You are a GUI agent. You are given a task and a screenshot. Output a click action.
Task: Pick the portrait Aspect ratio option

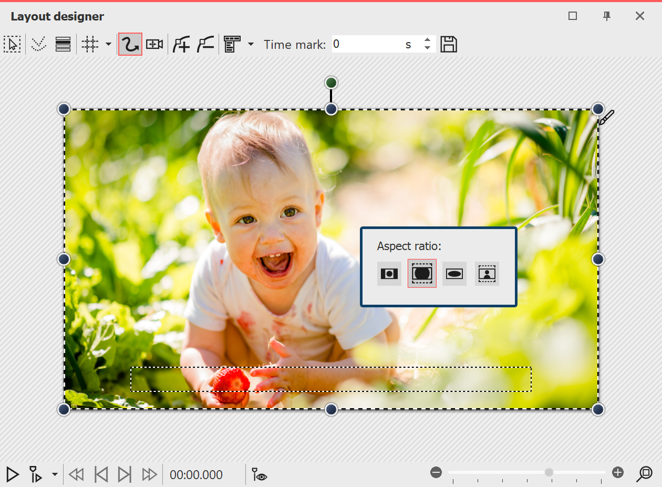coord(487,273)
